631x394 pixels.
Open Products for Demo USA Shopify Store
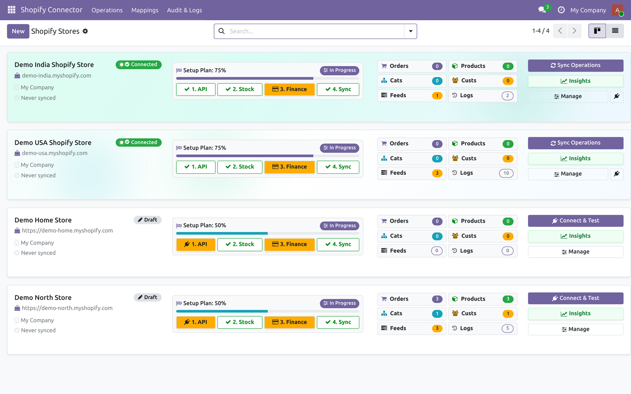click(x=483, y=144)
